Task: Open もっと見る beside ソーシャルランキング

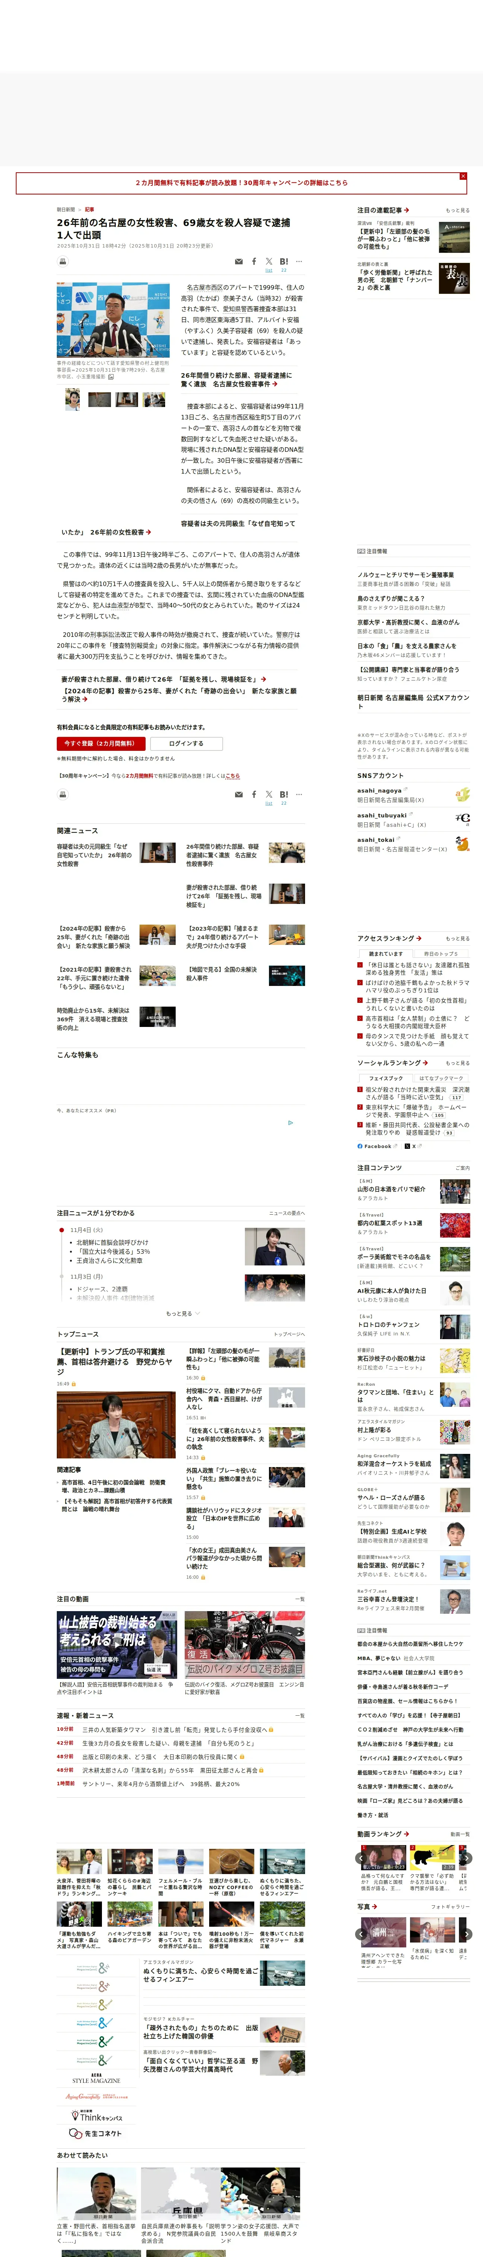Action: pyautogui.click(x=457, y=1063)
